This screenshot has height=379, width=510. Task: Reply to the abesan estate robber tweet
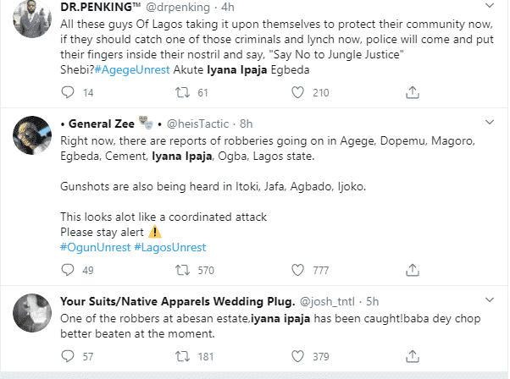point(68,357)
